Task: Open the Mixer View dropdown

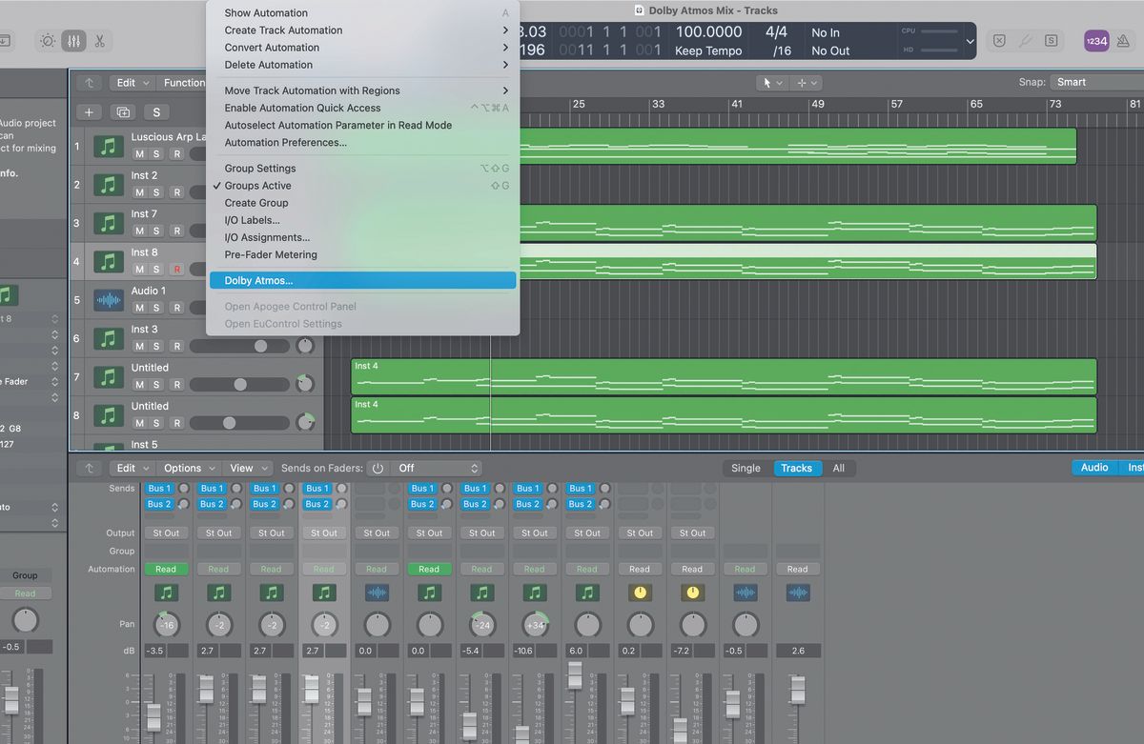Action: point(249,468)
